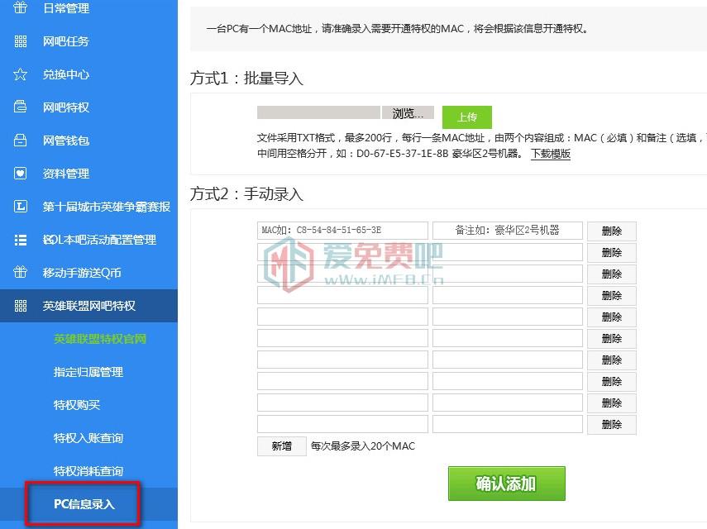Click 删除 on the eighth row
707x529 pixels.
coord(612,382)
